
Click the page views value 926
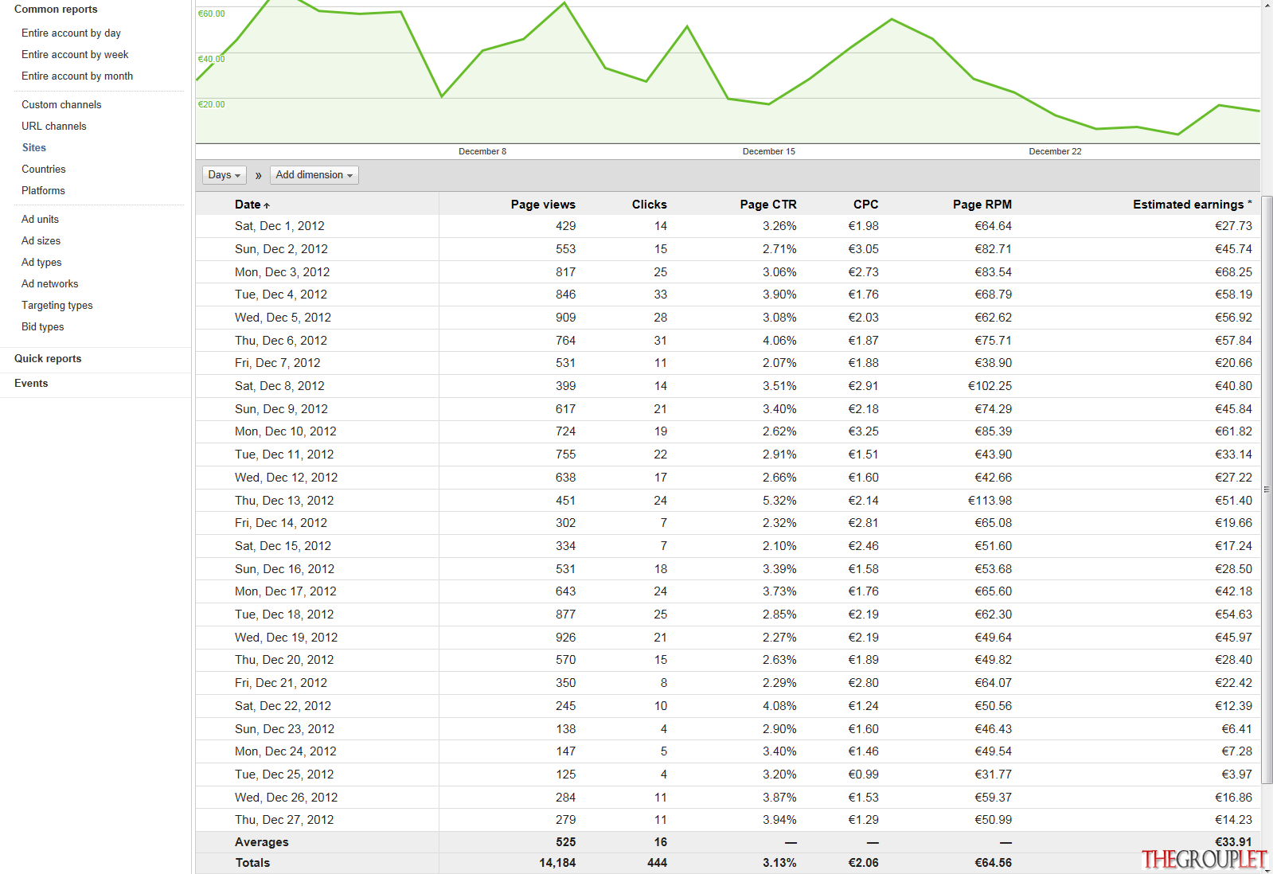565,638
